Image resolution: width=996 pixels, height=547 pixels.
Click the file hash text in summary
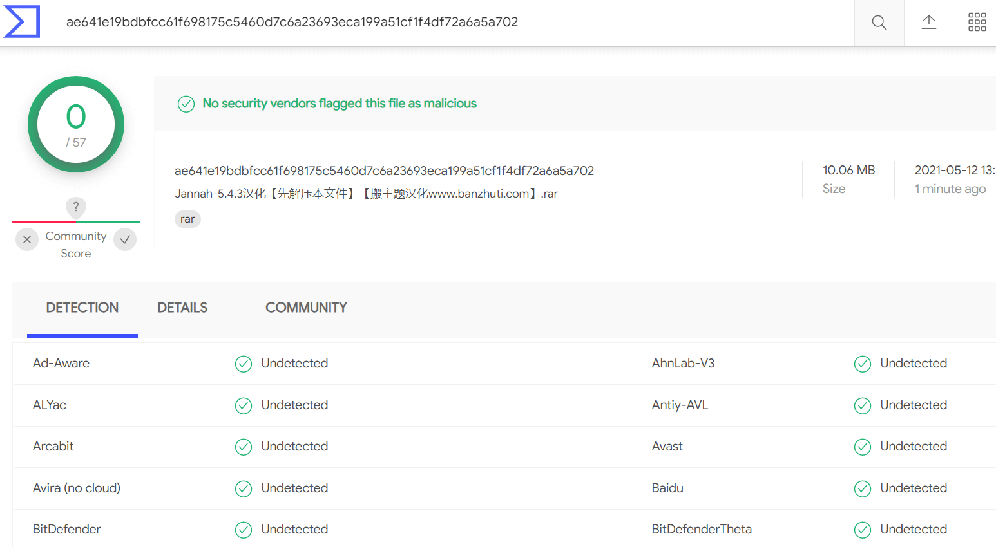click(384, 171)
